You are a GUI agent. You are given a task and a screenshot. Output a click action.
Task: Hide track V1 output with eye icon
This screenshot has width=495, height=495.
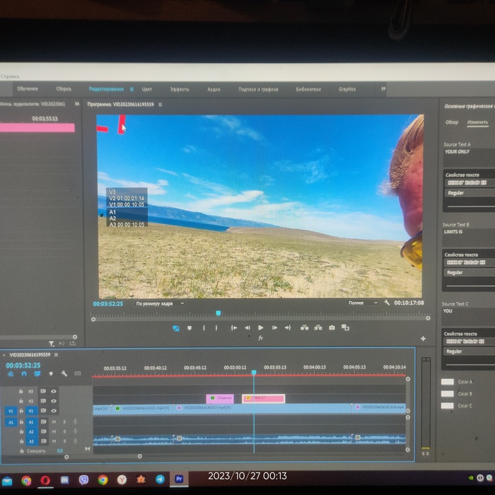coord(54,411)
